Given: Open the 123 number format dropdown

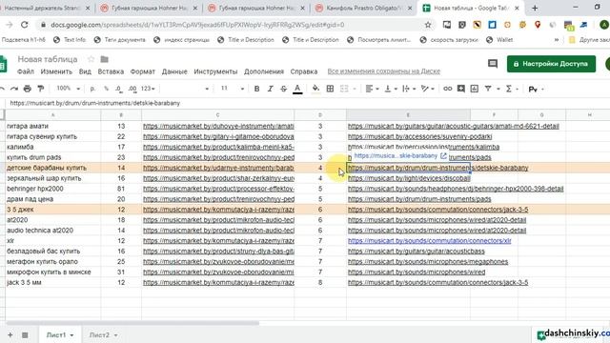Looking at the screenshot, I should (x=148, y=89).
